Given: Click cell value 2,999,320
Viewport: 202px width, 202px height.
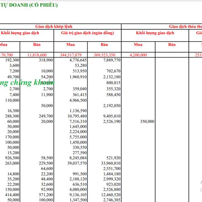Looking at the screenshot, I should (x=112, y=179).
